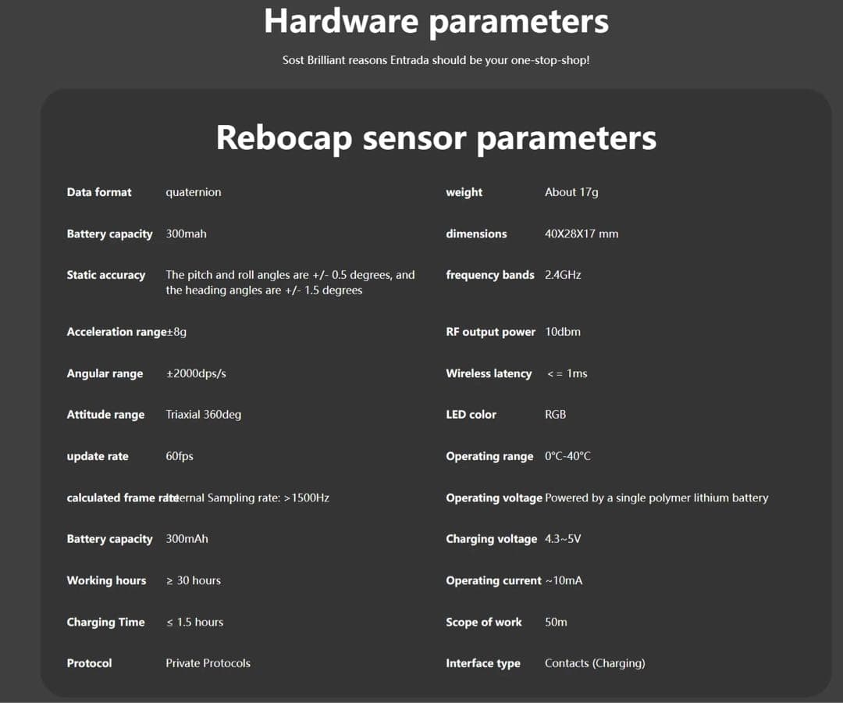This screenshot has height=703, width=843.
Task: Click the Working hours label
Action: 106,580
